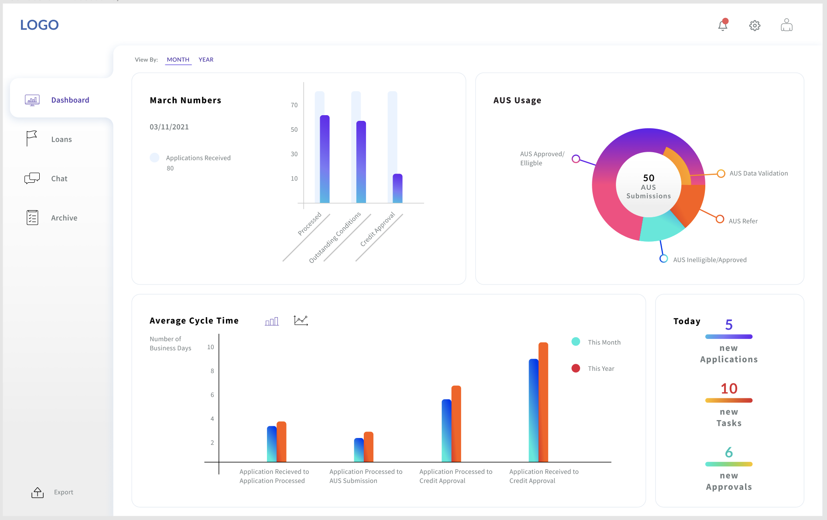Click the "This Month" legend text
Image resolution: width=827 pixels, height=520 pixels.
point(604,342)
